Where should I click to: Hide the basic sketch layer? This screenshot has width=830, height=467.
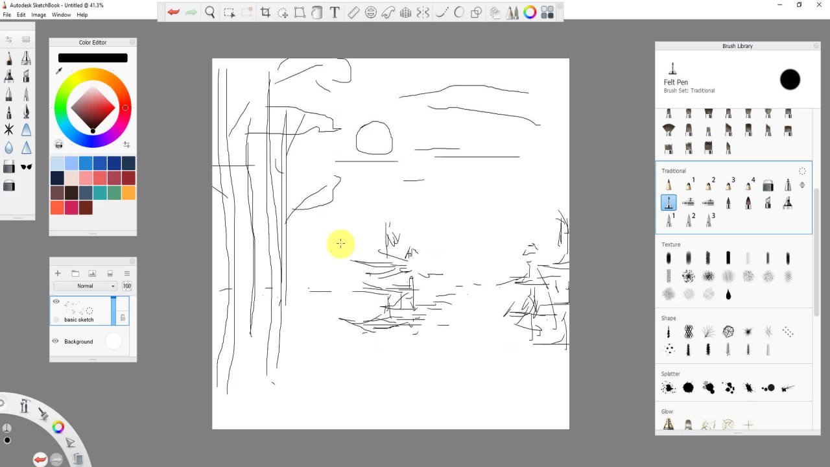[56, 302]
